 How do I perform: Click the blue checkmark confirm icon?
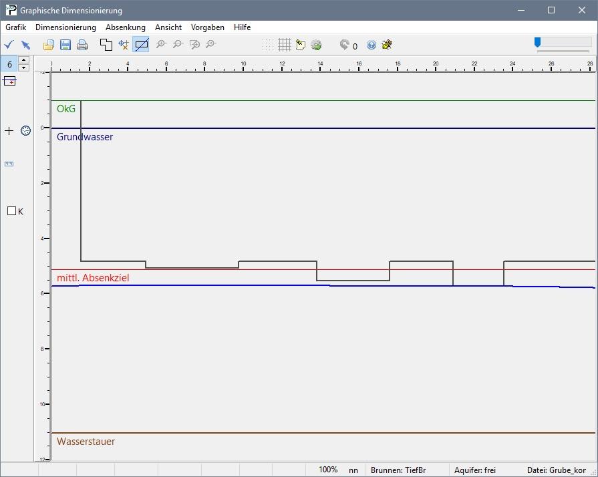tap(9, 45)
